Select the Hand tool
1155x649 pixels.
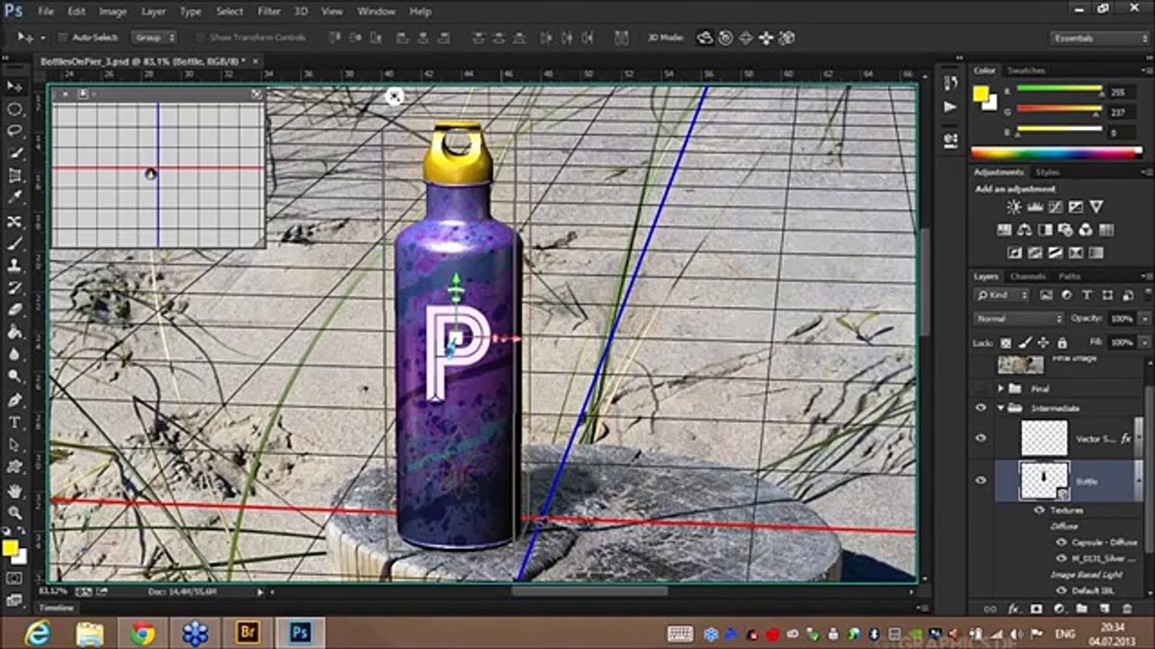pos(14,491)
